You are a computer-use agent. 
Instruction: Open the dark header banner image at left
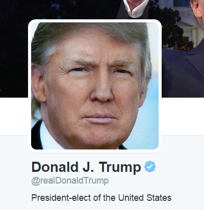point(14,49)
